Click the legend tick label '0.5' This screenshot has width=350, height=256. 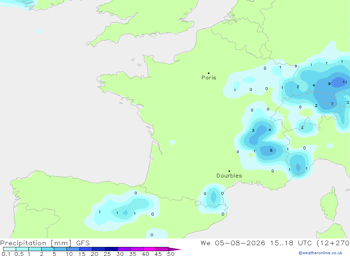coord(19,254)
